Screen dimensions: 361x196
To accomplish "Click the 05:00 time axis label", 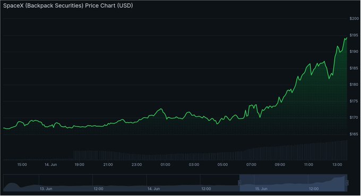I will (x=222, y=165).
